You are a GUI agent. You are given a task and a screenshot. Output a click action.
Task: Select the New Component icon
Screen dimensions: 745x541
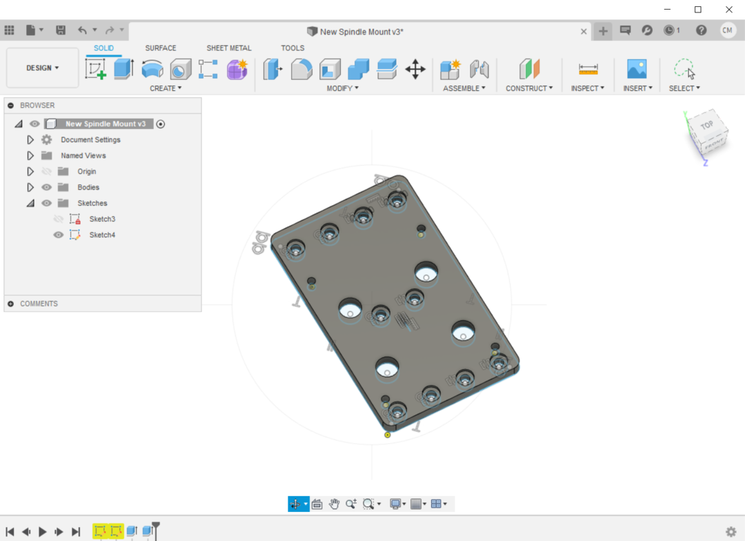point(450,69)
